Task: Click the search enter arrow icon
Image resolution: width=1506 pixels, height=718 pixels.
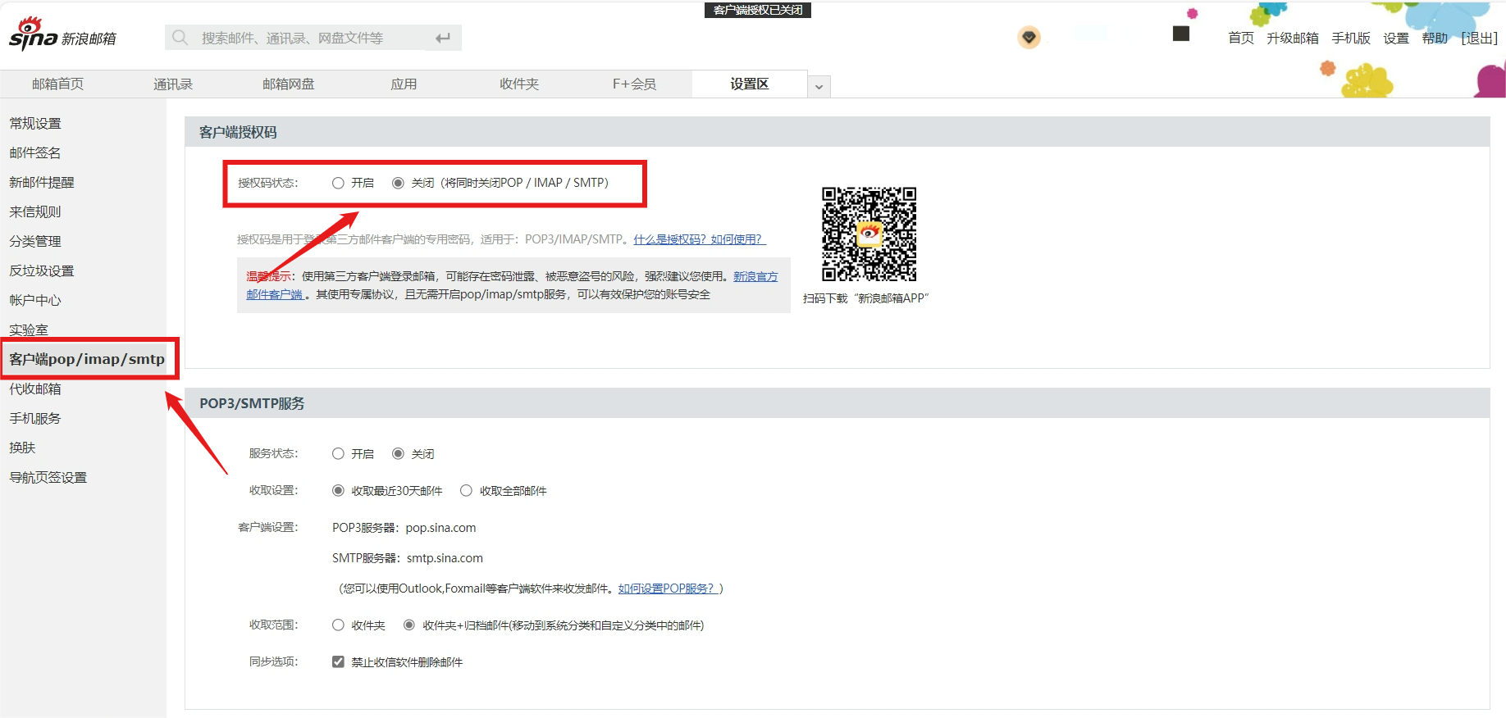Action: coord(443,38)
